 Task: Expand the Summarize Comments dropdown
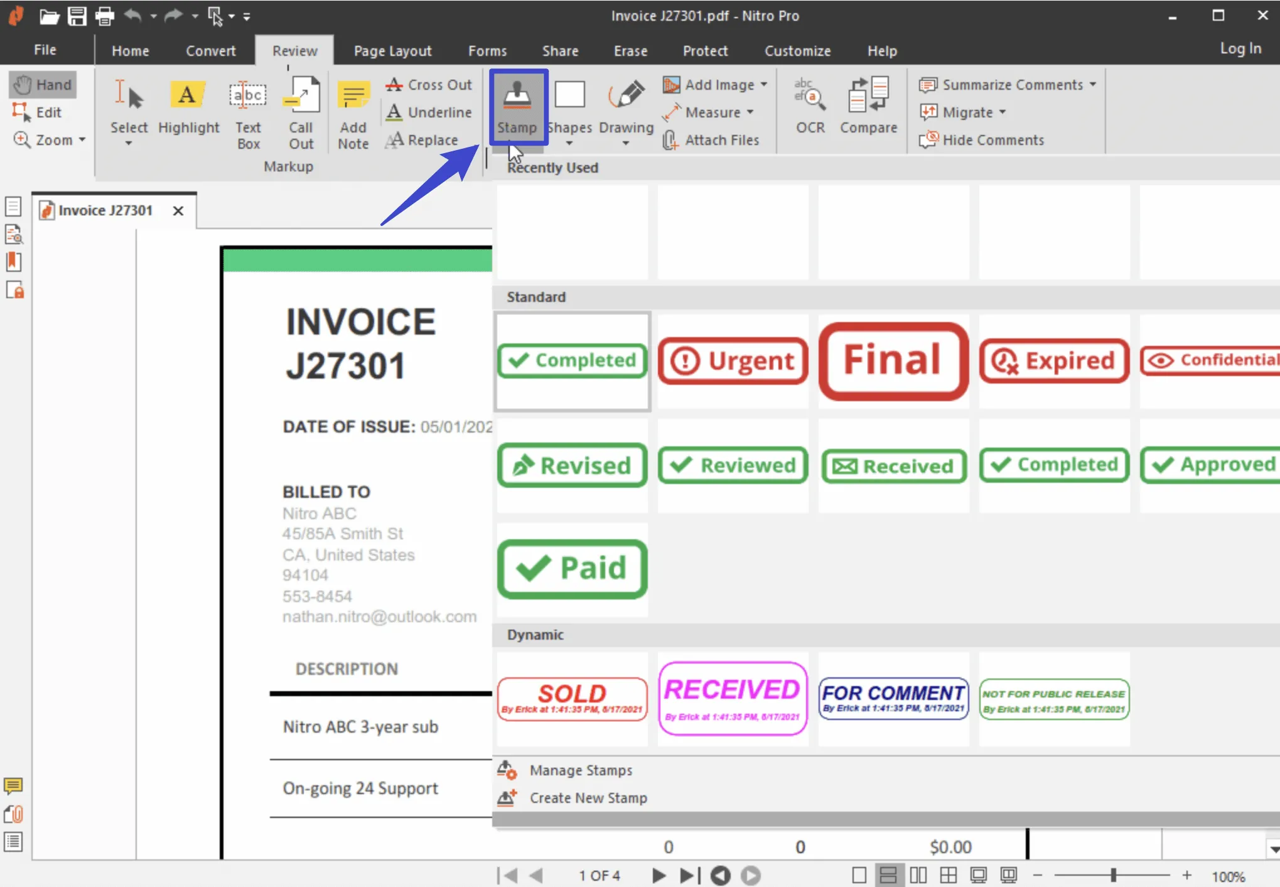click(1093, 85)
